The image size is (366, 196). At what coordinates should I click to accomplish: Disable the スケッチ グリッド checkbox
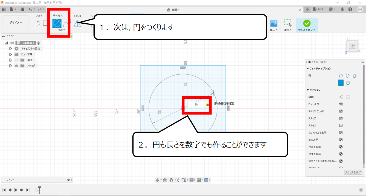[x=341, y=111]
